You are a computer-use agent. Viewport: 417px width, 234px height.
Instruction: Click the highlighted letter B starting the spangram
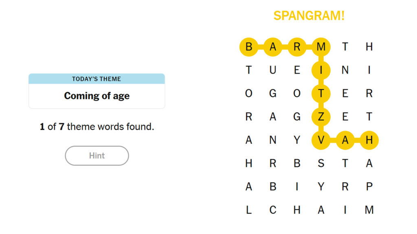[x=250, y=47]
